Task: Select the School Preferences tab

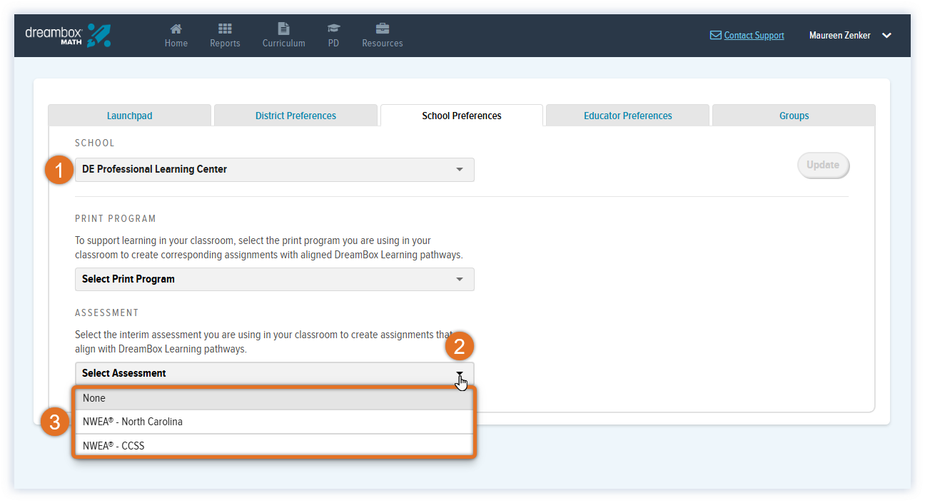Action: click(462, 116)
